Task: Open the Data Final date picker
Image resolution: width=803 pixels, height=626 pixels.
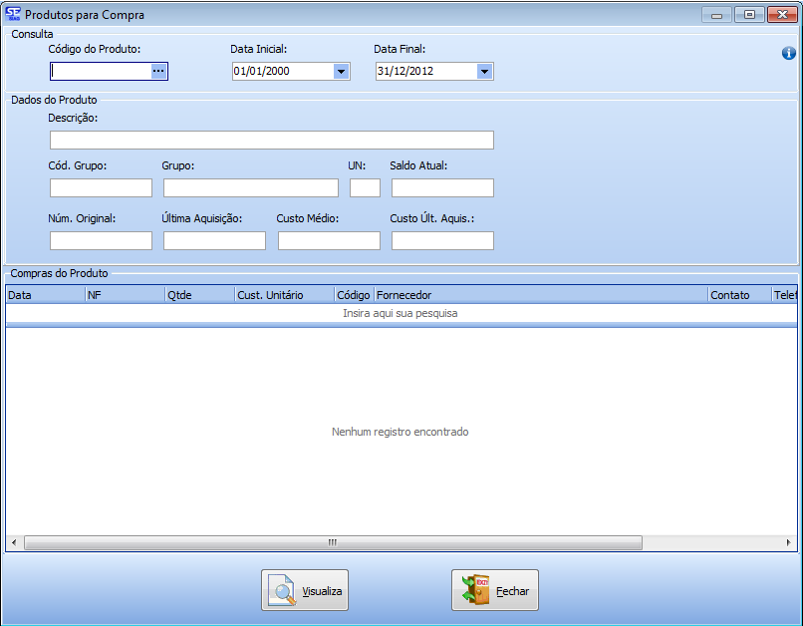Action: point(484,72)
